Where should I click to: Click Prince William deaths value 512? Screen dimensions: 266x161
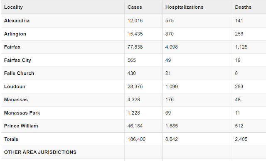(x=239, y=126)
